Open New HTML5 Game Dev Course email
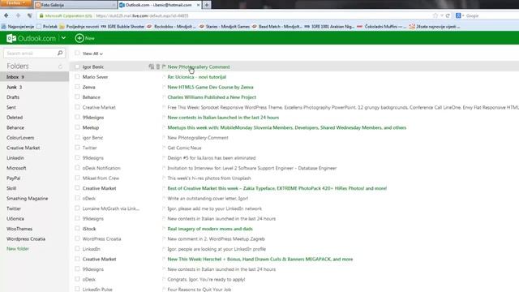Image resolution: width=519 pixels, height=292 pixels. (210, 87)
